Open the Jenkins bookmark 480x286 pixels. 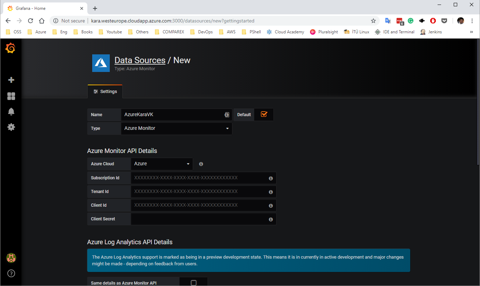point(431,32)
